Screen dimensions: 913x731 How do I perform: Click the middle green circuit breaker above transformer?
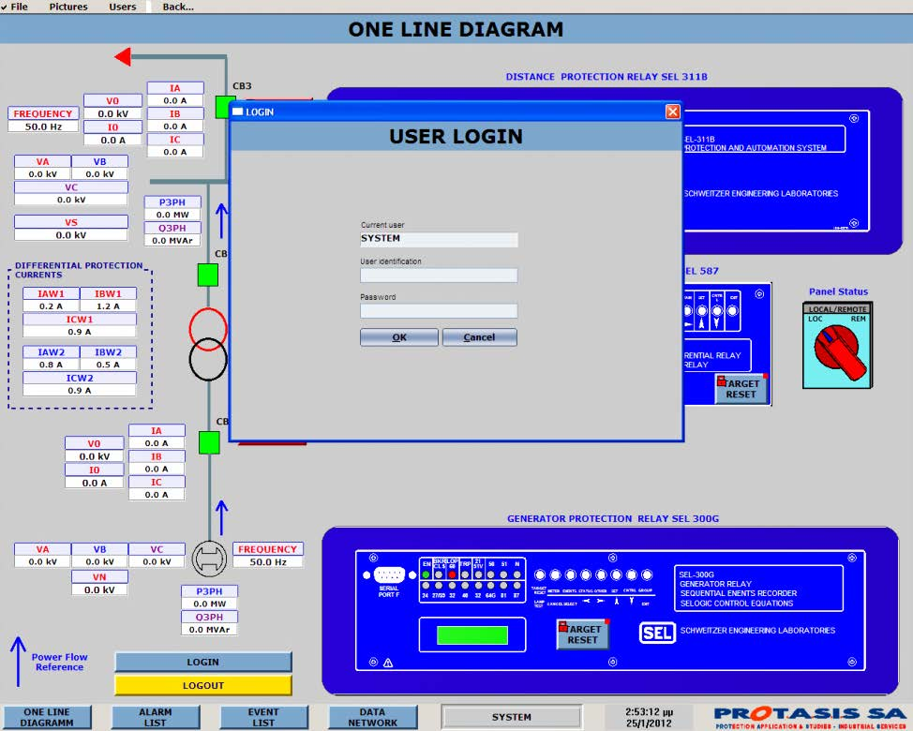[208, 275]
